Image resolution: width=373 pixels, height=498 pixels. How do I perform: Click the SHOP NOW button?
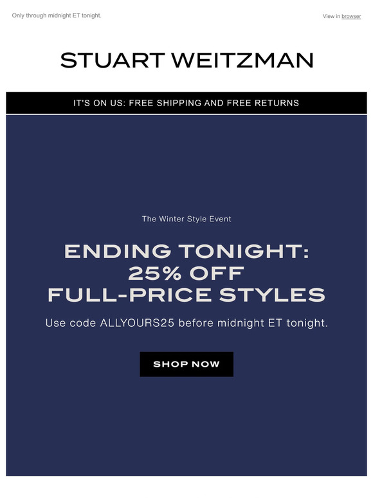[186, 364]
